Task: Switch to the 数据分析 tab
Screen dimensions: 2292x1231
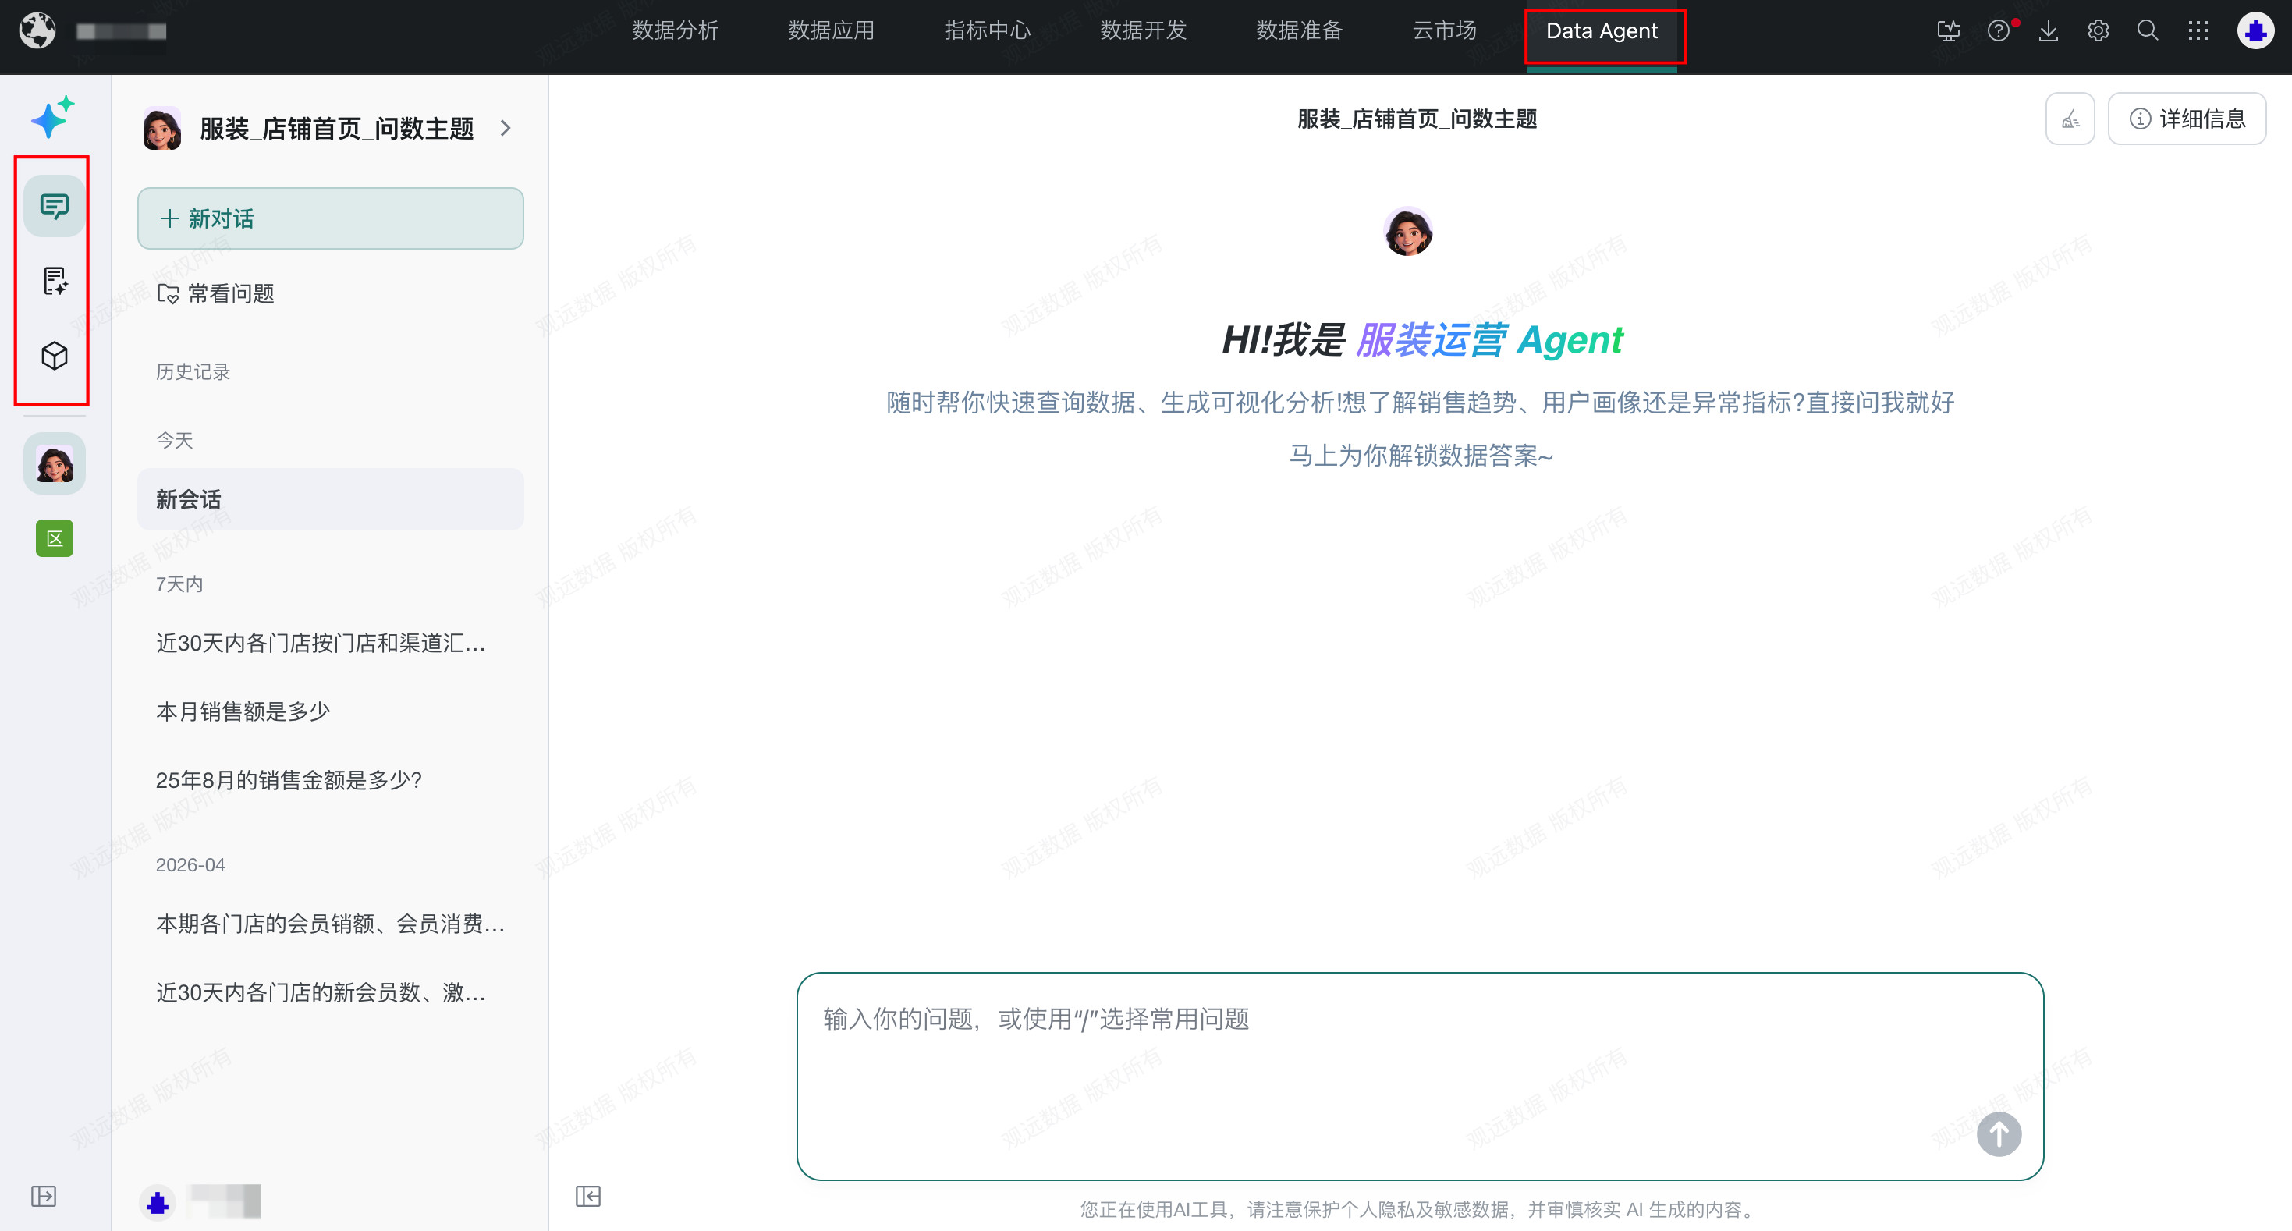Action: (676, 31)
